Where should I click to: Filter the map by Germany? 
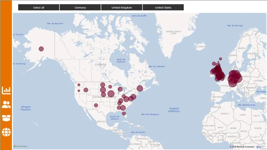[x=80, y=7]
